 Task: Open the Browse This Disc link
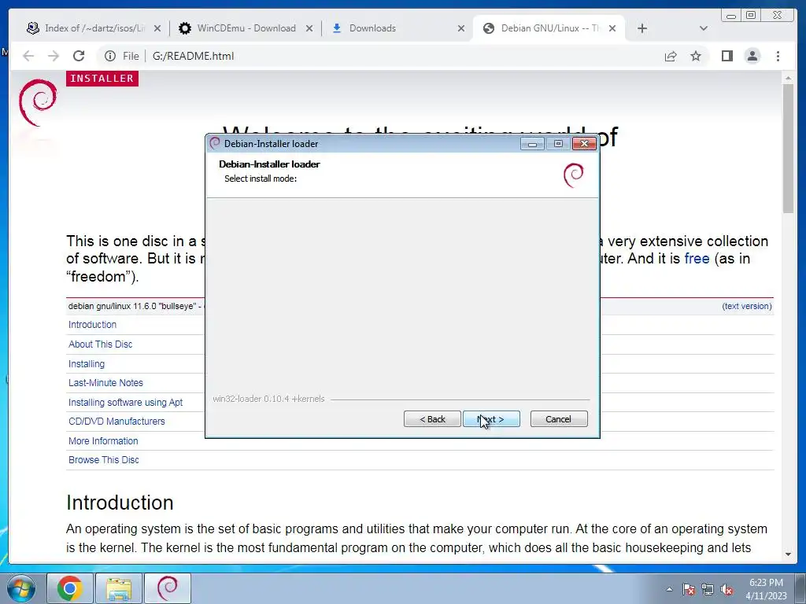tap(104, 459)
